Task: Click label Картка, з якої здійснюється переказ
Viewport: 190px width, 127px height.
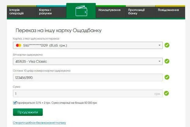Action: 36,39
